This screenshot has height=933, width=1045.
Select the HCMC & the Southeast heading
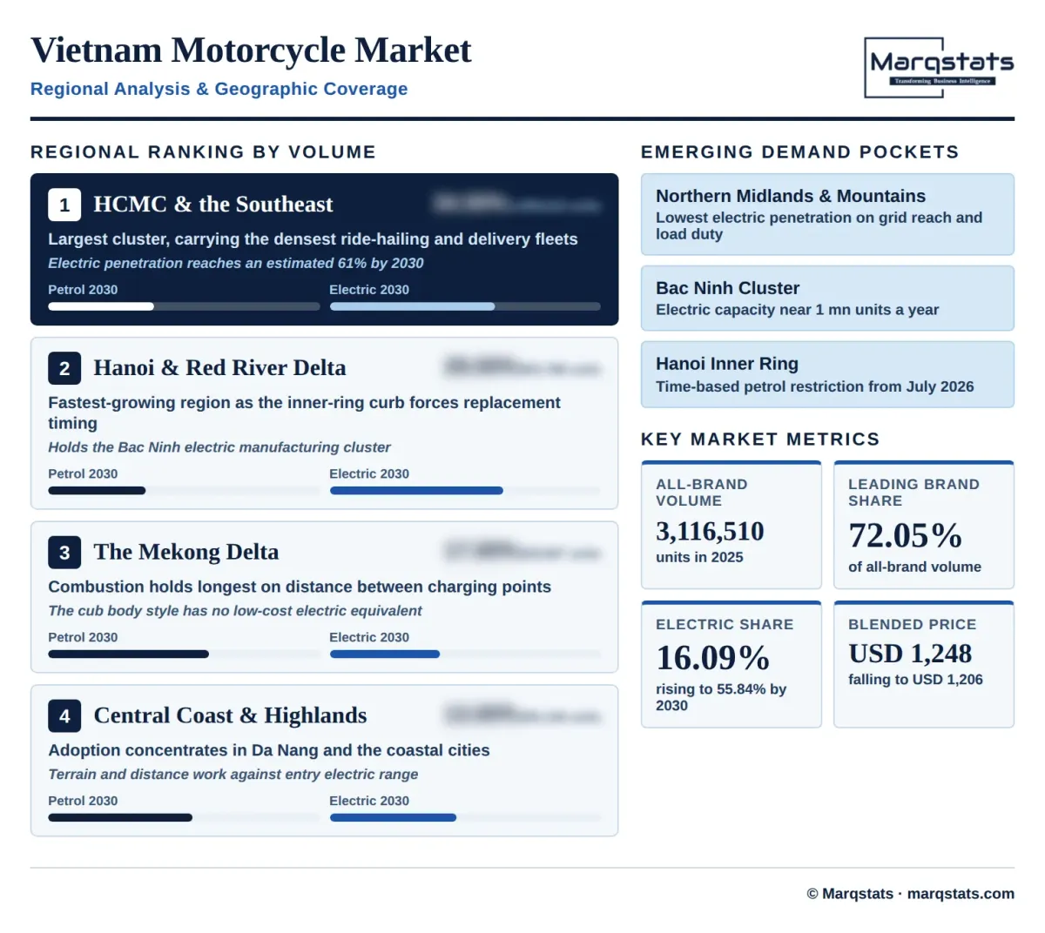[213, 205]
